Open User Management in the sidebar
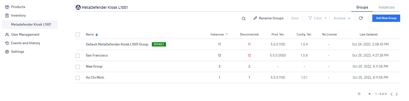Image resolution: width=409 pixels, height=101 pixels. click(x=25, y=35)
